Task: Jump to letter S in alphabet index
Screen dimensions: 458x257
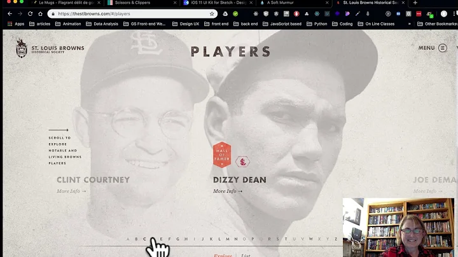Action: [x=277, y=239]
